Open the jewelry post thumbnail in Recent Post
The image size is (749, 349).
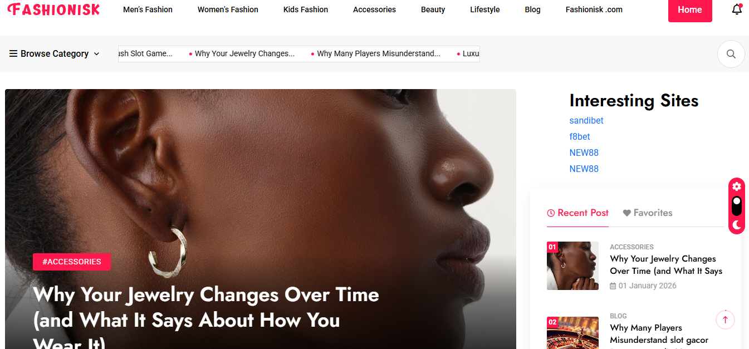[572, 266]
